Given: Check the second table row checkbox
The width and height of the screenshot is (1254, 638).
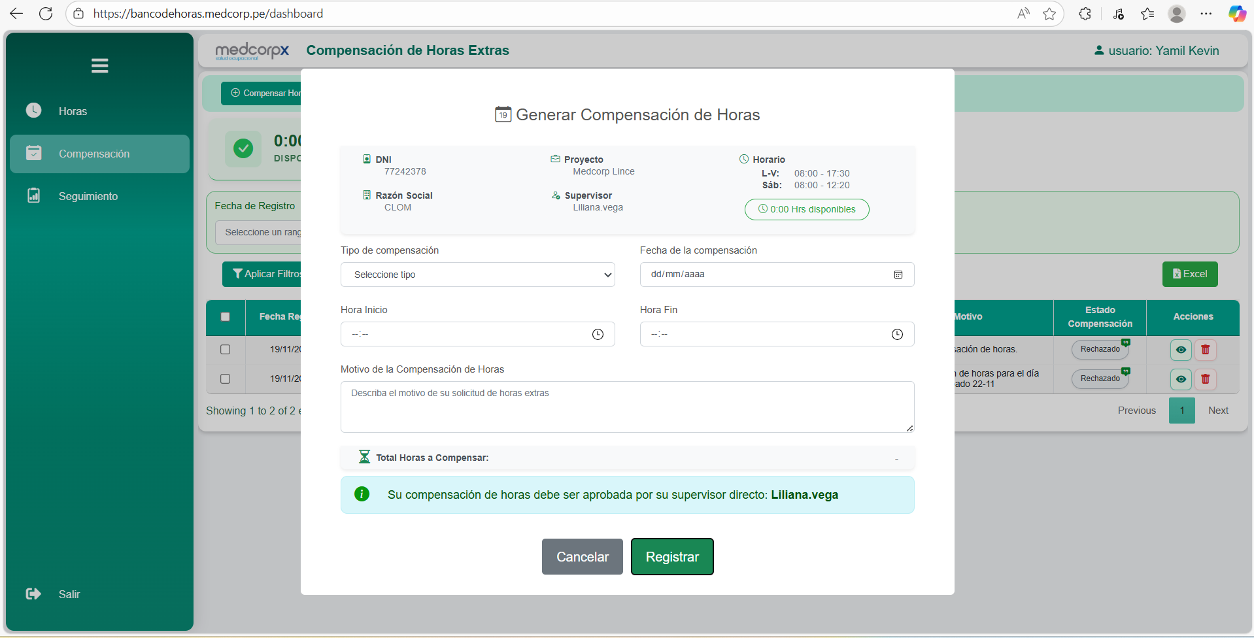Looking at the screenshot, I should (226, 379).
